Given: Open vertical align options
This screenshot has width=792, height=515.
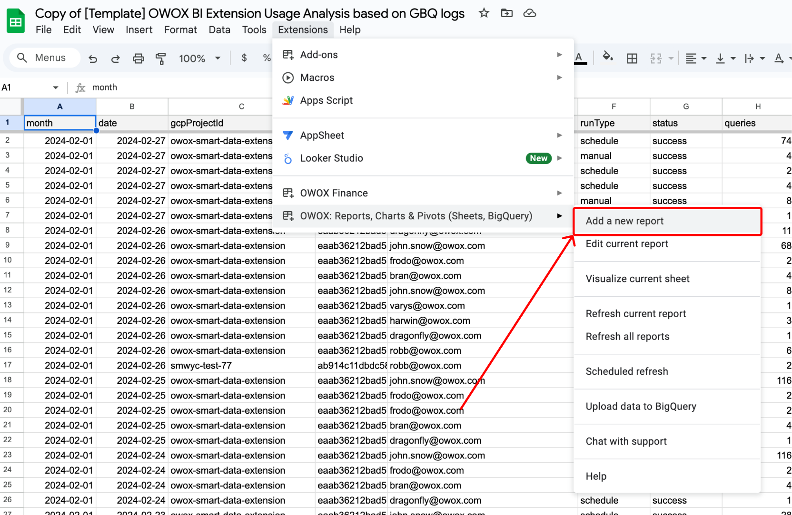Looking at the screenshot, I should point(725,58).
